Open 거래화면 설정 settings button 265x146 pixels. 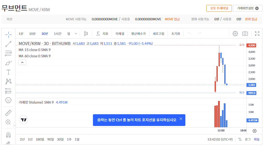pos(248,8)
